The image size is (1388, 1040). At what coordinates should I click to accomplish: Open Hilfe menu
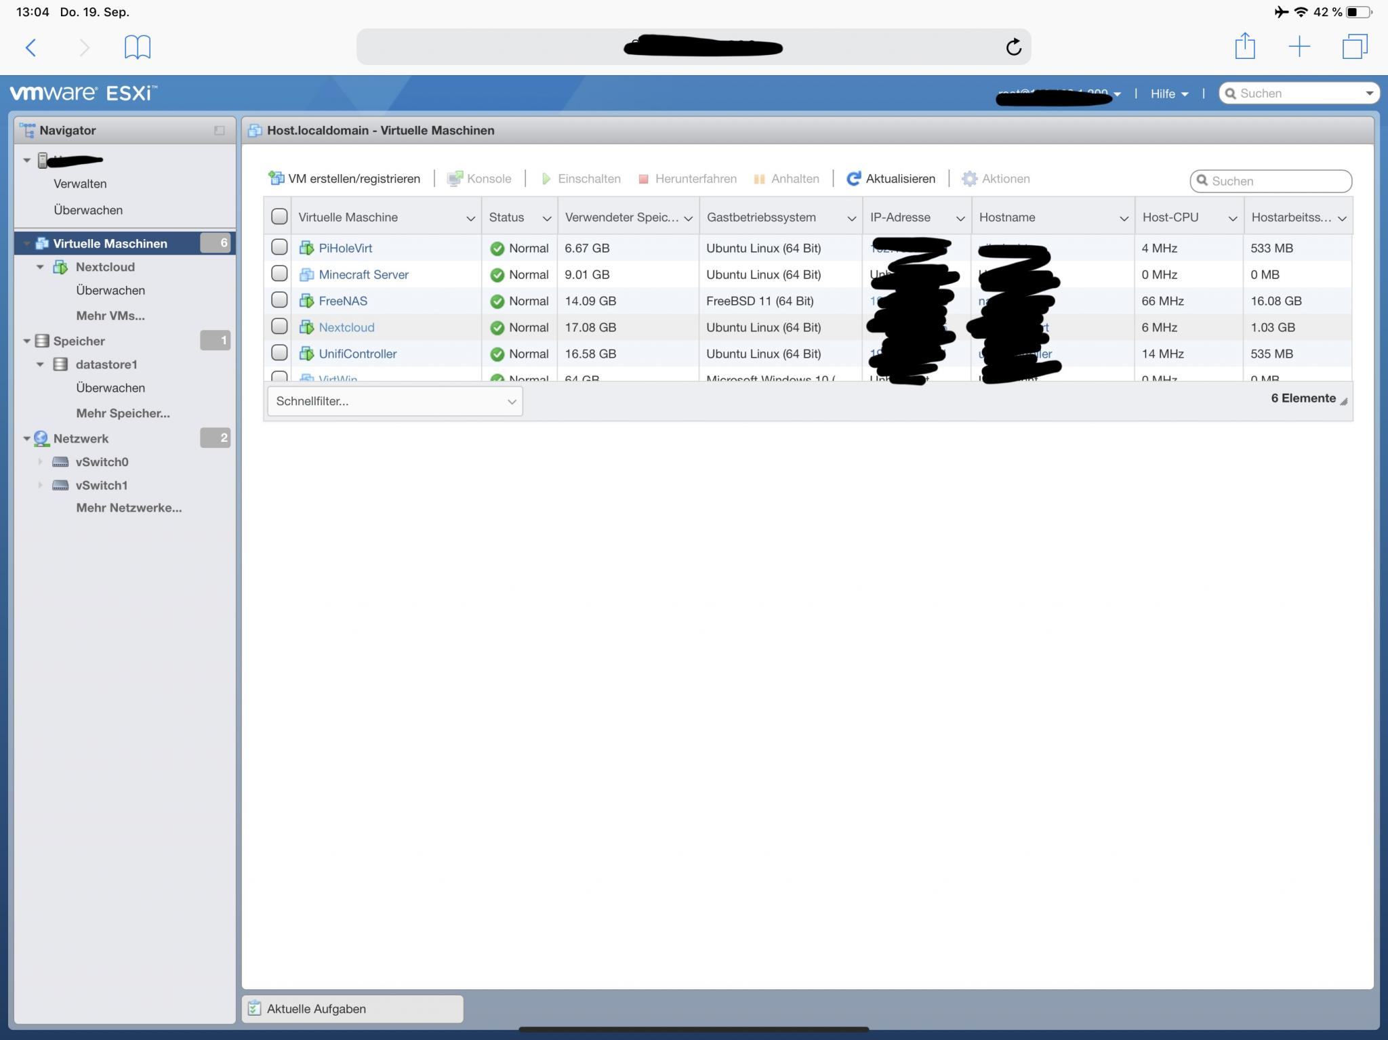pyautogui.click(x=1169, y=93)
